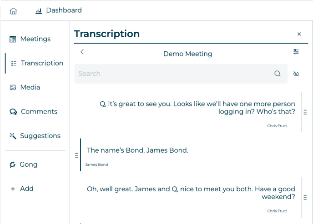The image size is (313, 224).
Task: Open Meetings from the sidebar
Action: (x=30, y=39)
